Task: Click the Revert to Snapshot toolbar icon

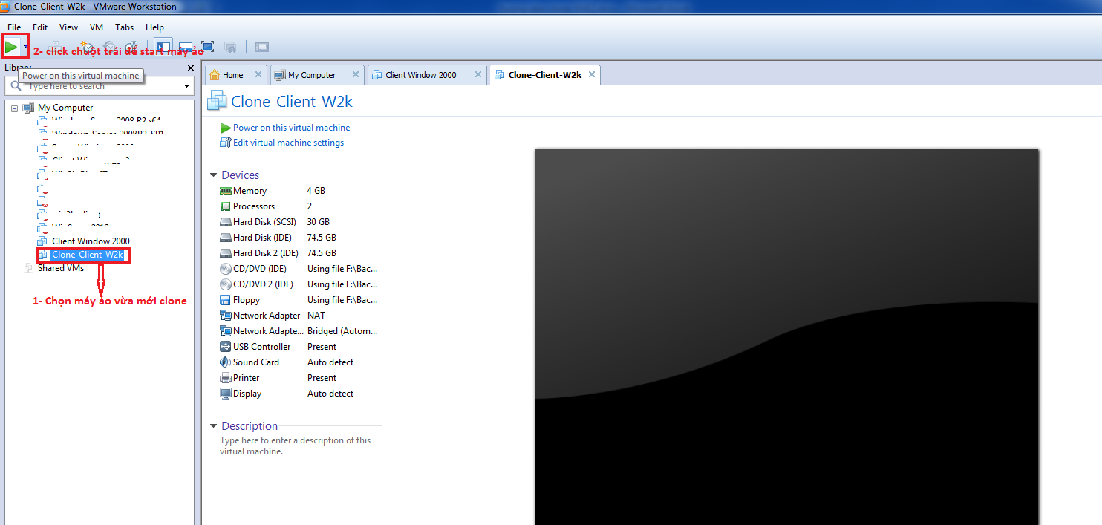Action: tap(110, 47)
